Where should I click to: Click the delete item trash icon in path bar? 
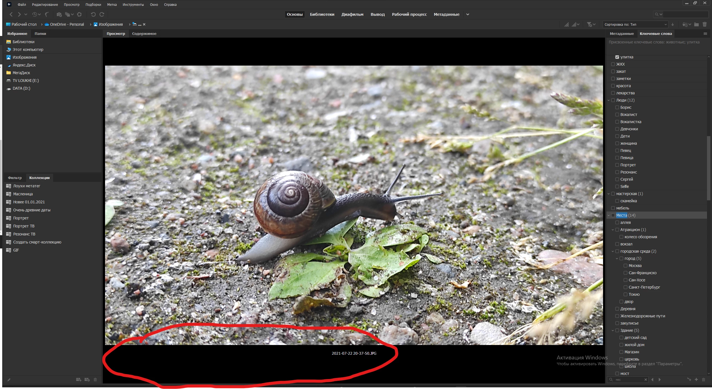(705, 24)
